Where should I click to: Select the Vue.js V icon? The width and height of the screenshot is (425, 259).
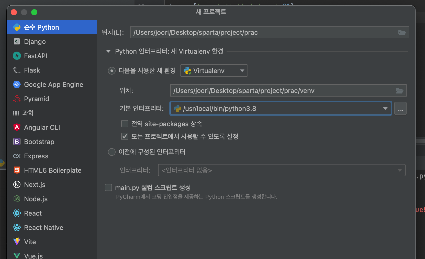coord(17,256)
